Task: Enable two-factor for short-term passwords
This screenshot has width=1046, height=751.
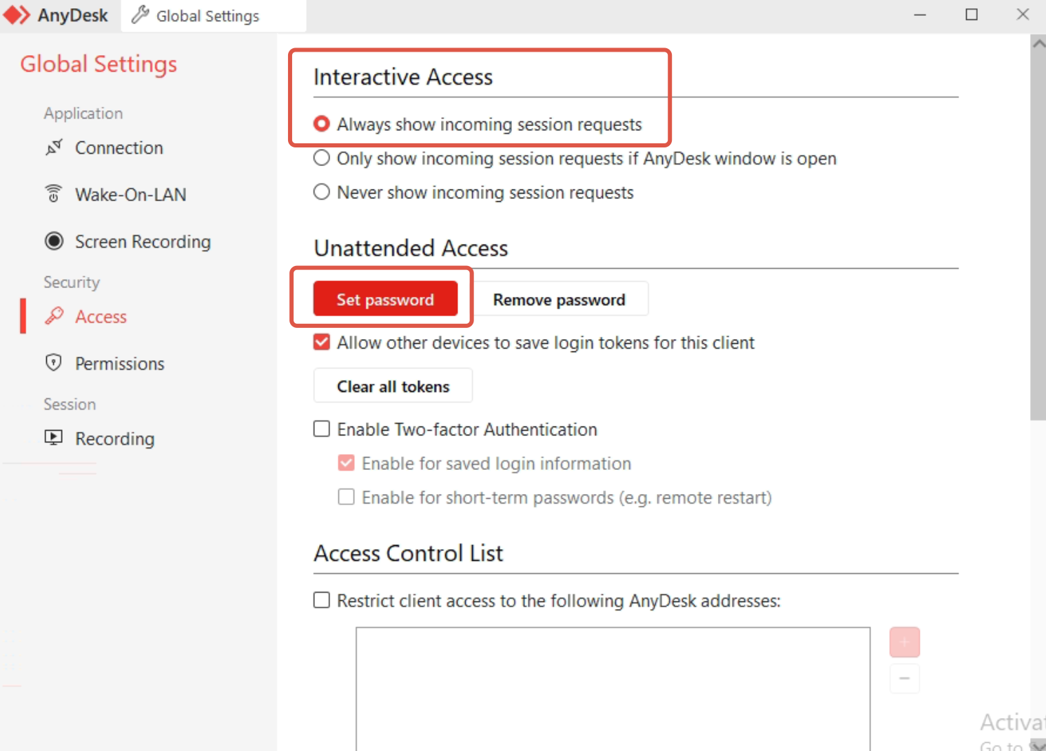Action: [x=346, y=496]
